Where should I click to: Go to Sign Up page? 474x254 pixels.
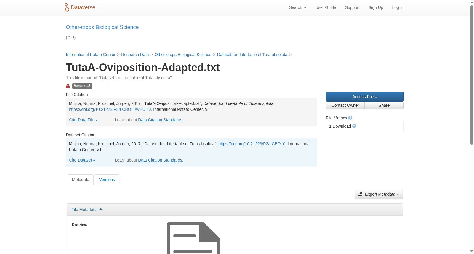(376, 7)
